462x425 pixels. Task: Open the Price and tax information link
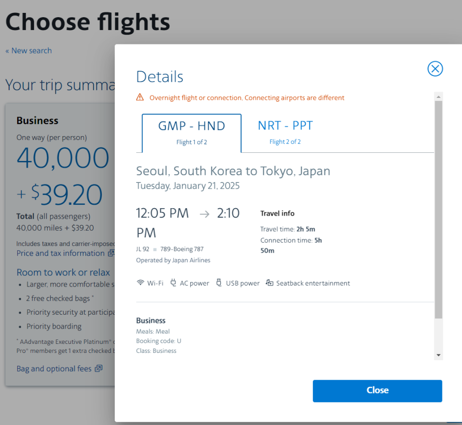[x=60, y=253]
